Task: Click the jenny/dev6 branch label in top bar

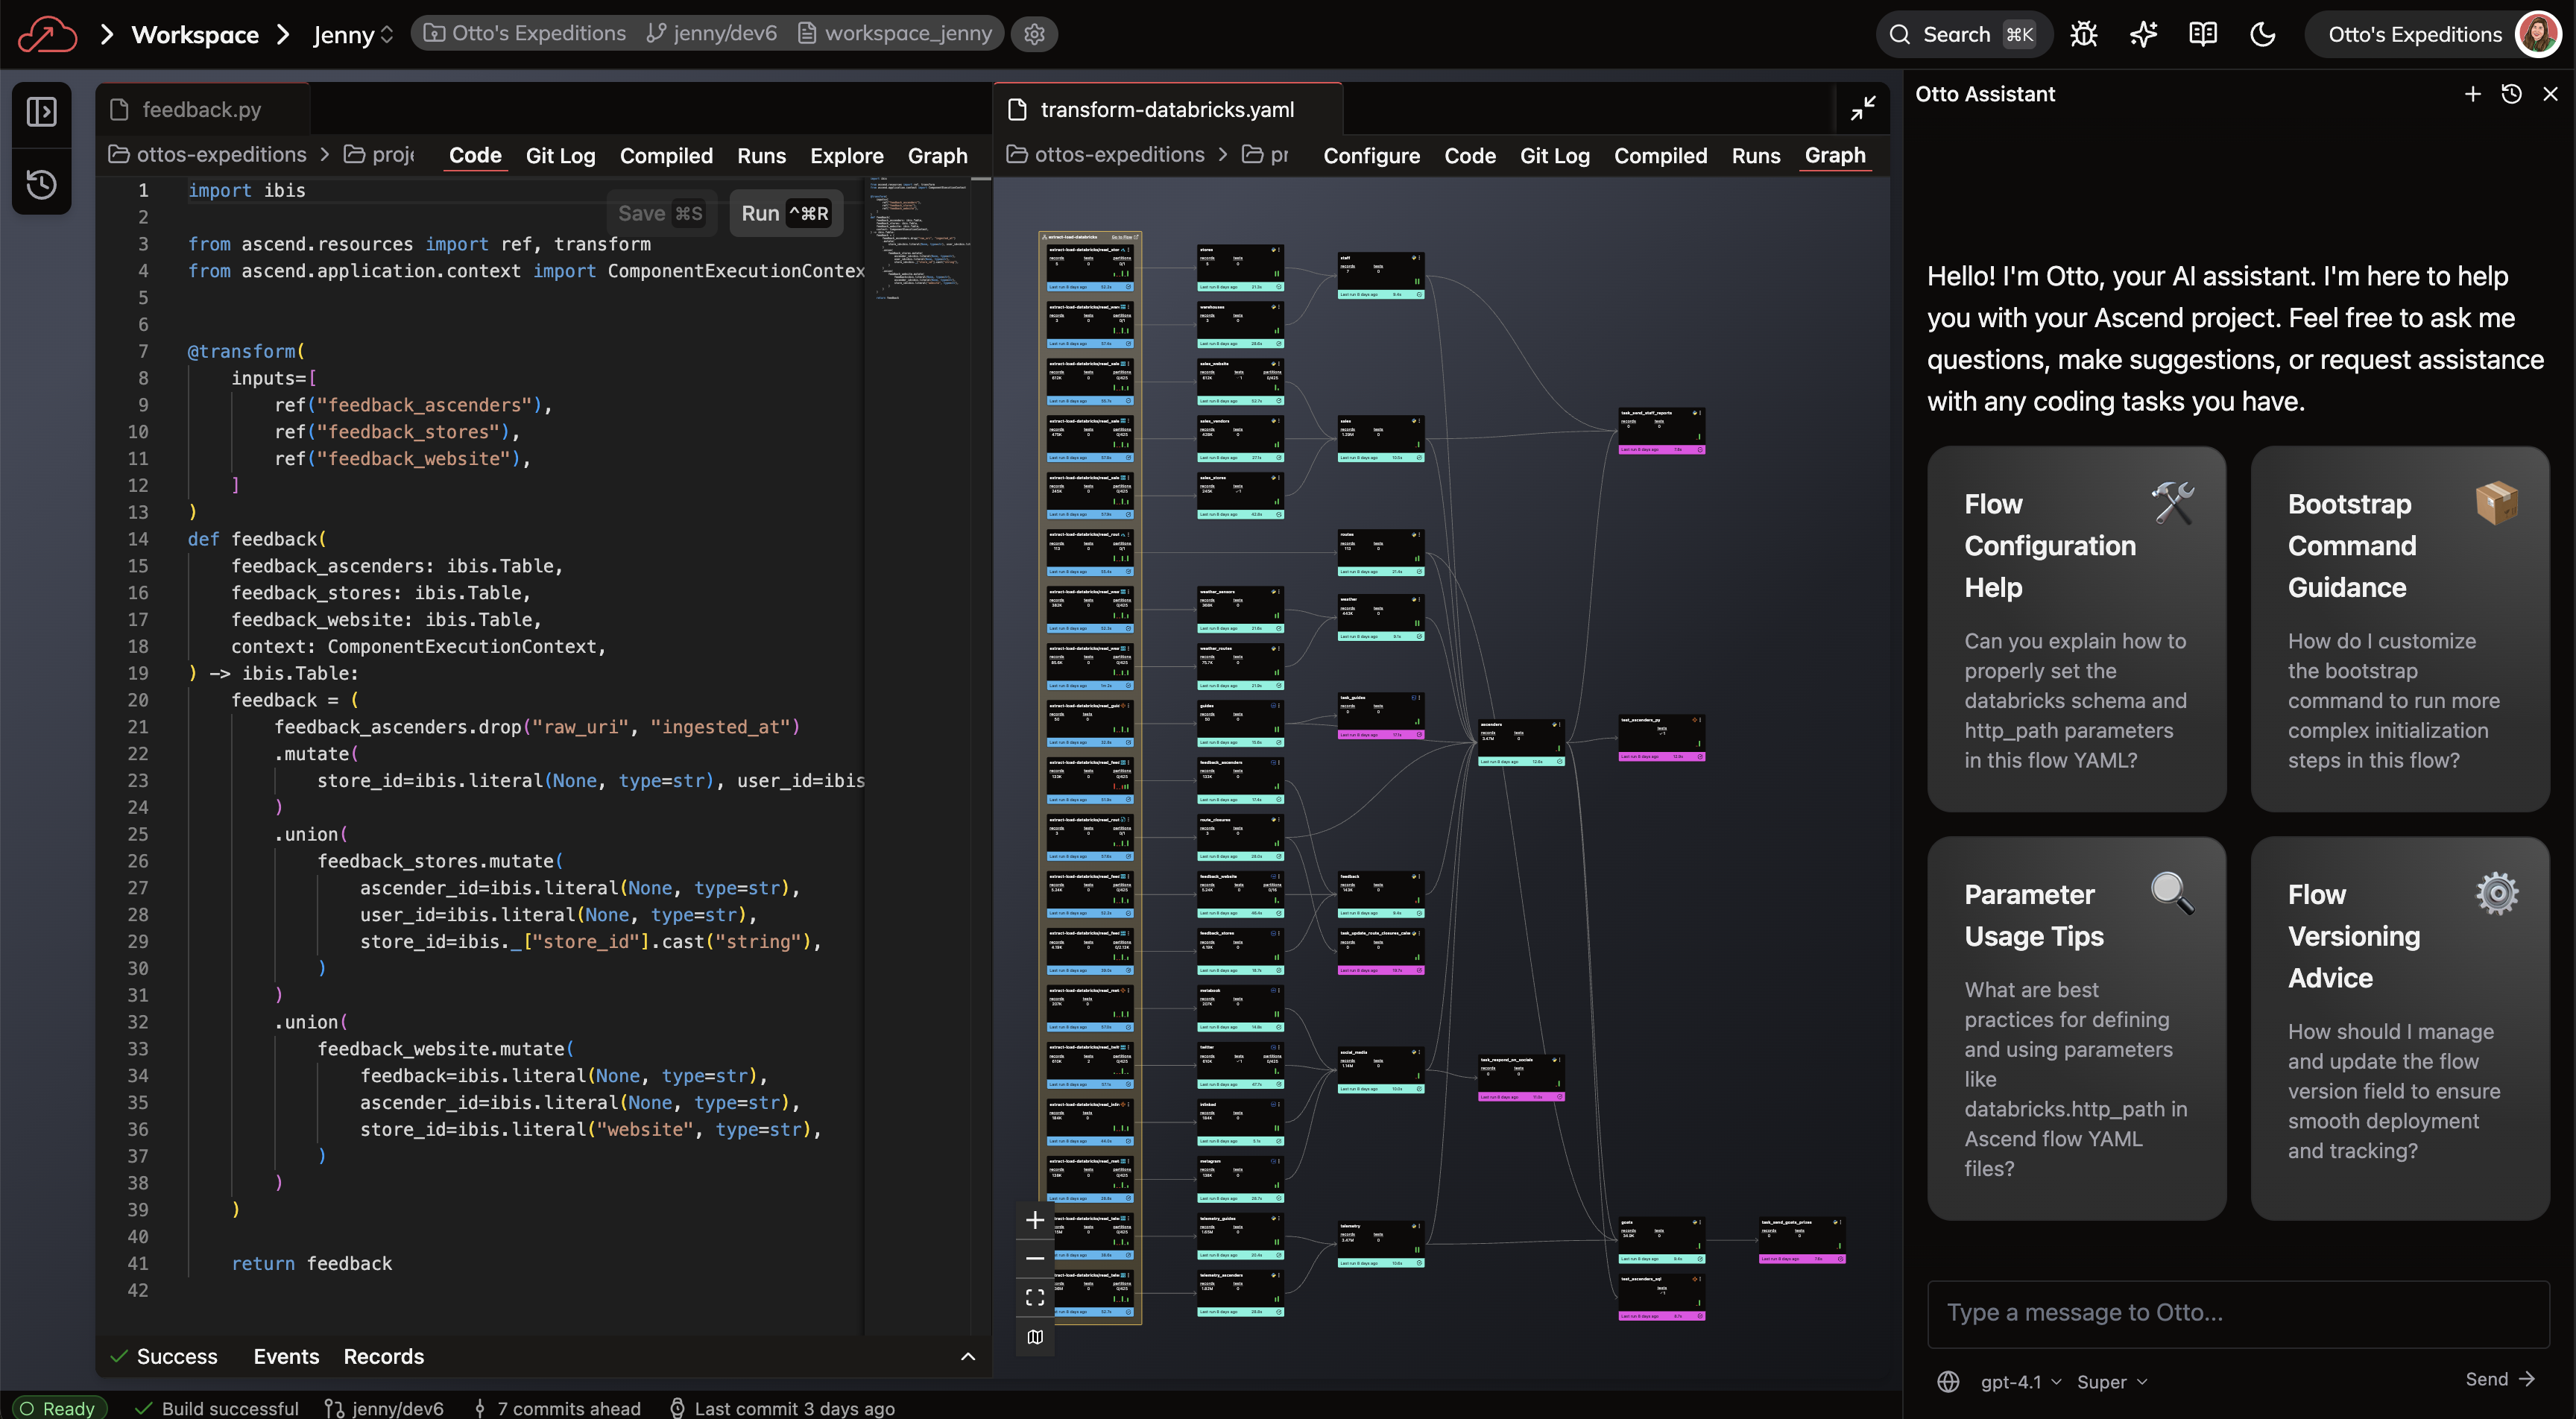Action: point(712,33)
